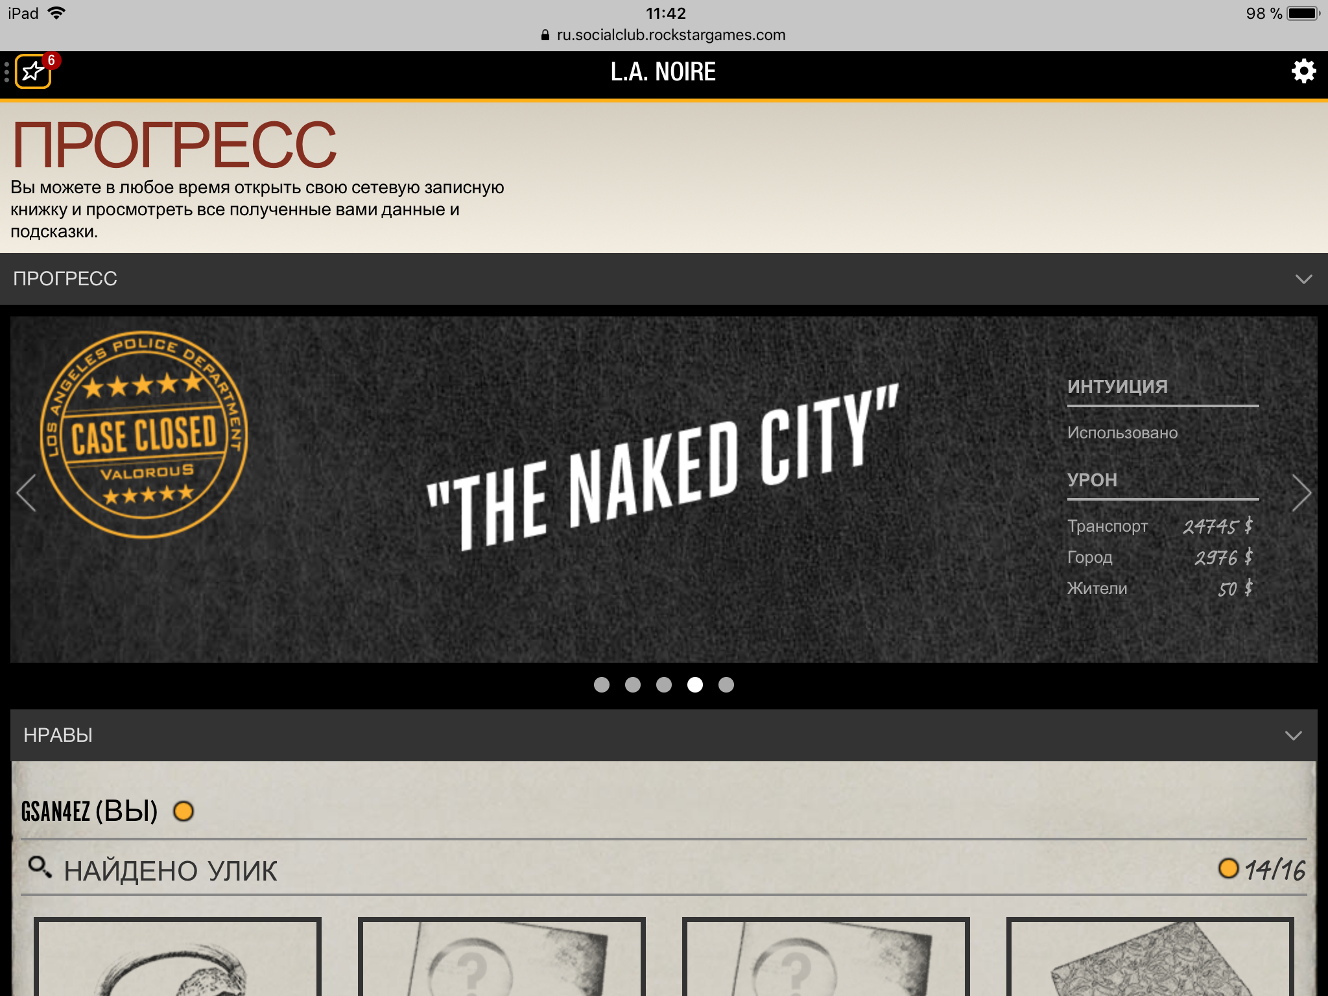Click the three-dot menu handle beside star icon

[6, 71]
